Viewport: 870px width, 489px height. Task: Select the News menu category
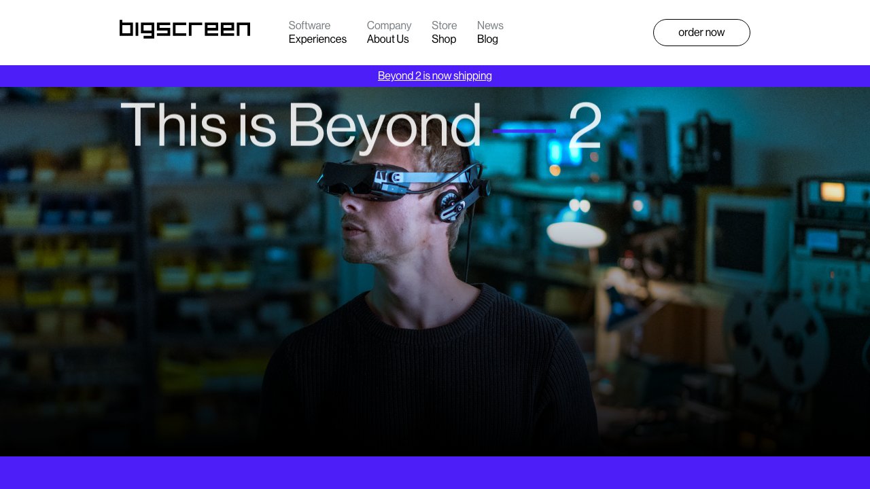tap(490, 26)
